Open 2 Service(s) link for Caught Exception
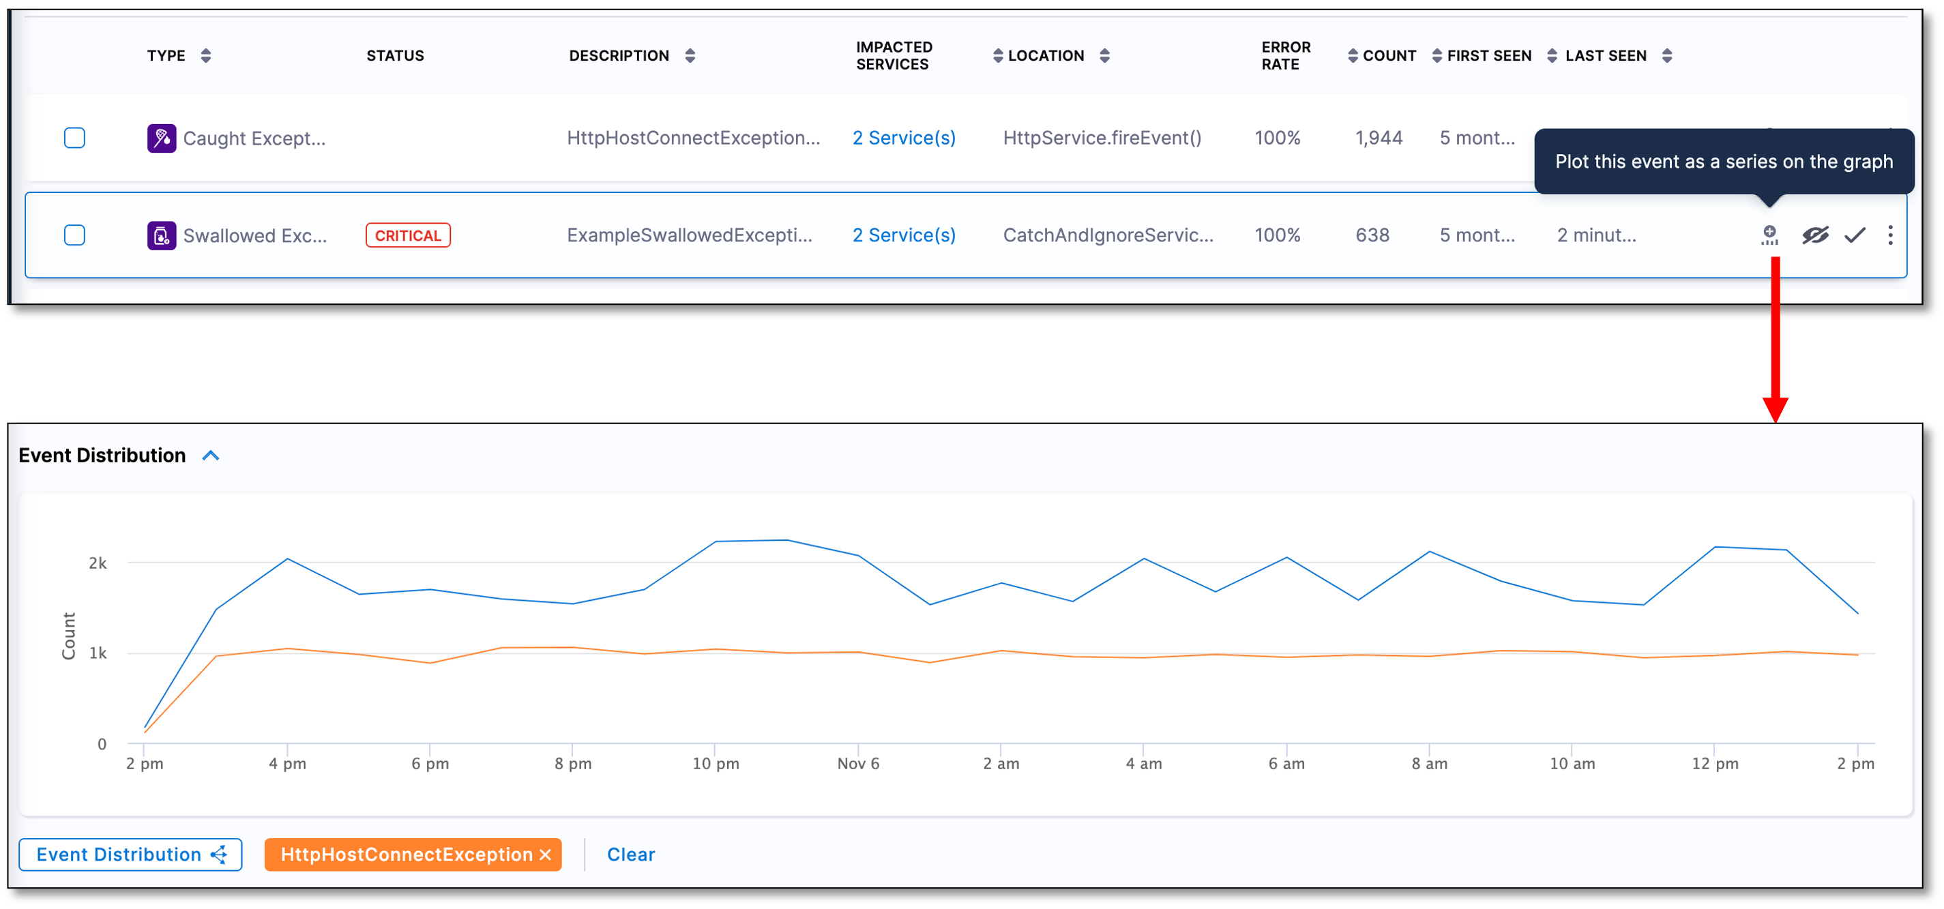1944x909 pixels. click(x=903, y=138)
